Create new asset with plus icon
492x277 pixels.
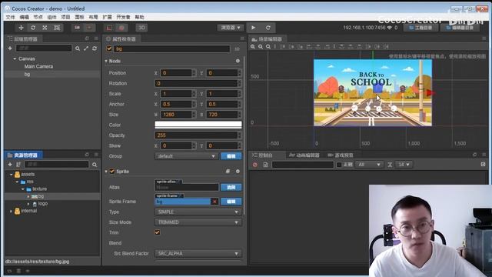10,164
